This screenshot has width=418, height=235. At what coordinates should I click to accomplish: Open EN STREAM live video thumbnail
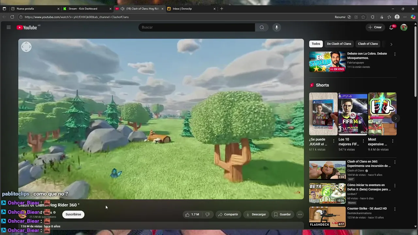[x=327, y=62]
